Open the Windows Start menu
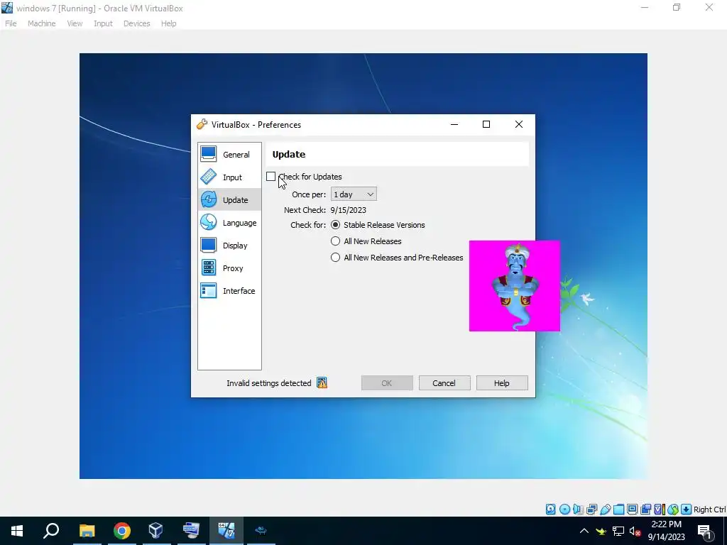The image size is (727, 545). coord(17,531)
